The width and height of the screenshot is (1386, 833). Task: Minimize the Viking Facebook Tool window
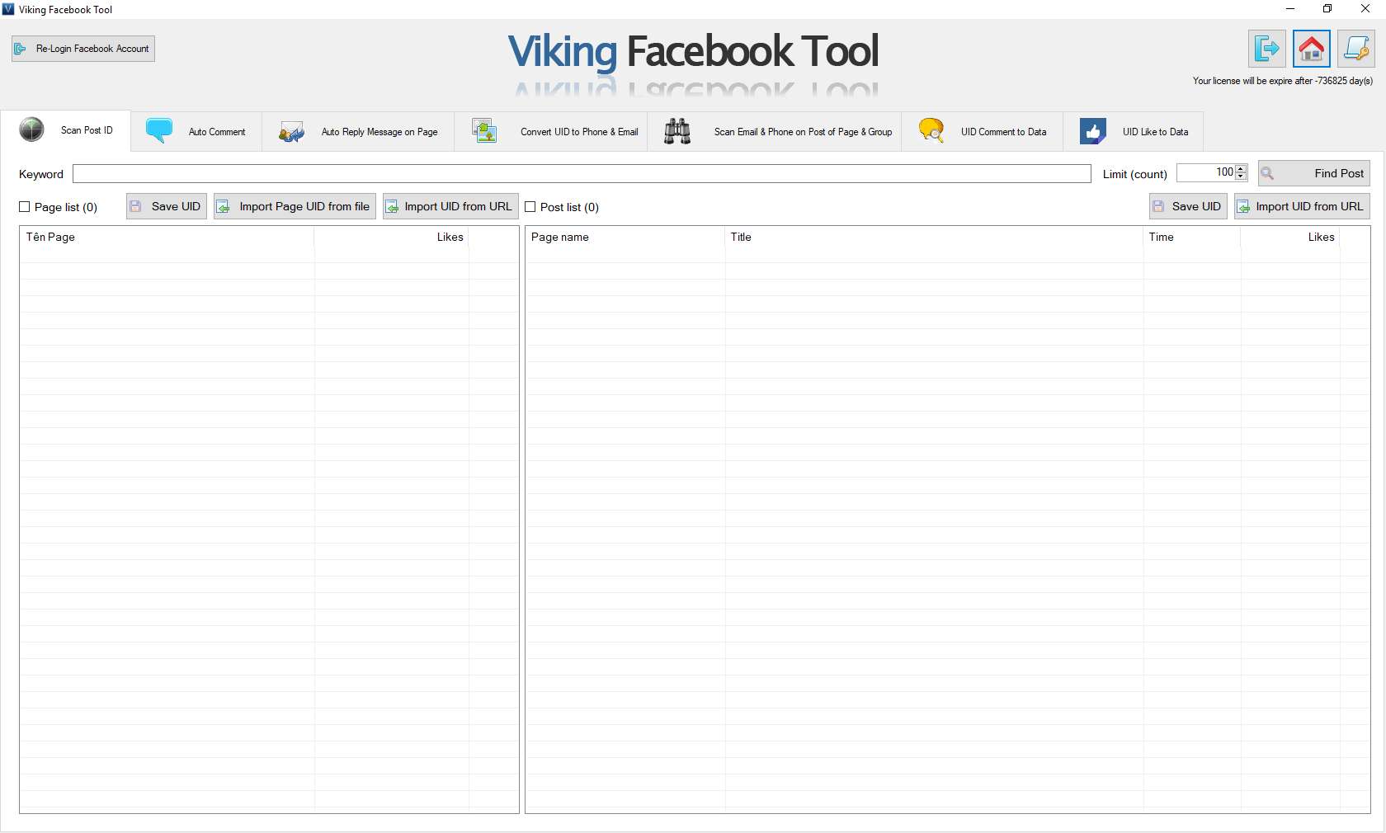1290,9
